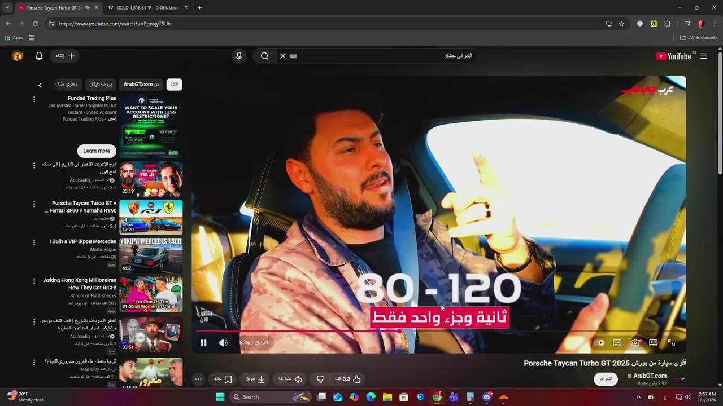Open Discord from the taskbar
Image resolution: width=723 pixels, height=406 pixels.
[487, 397]
